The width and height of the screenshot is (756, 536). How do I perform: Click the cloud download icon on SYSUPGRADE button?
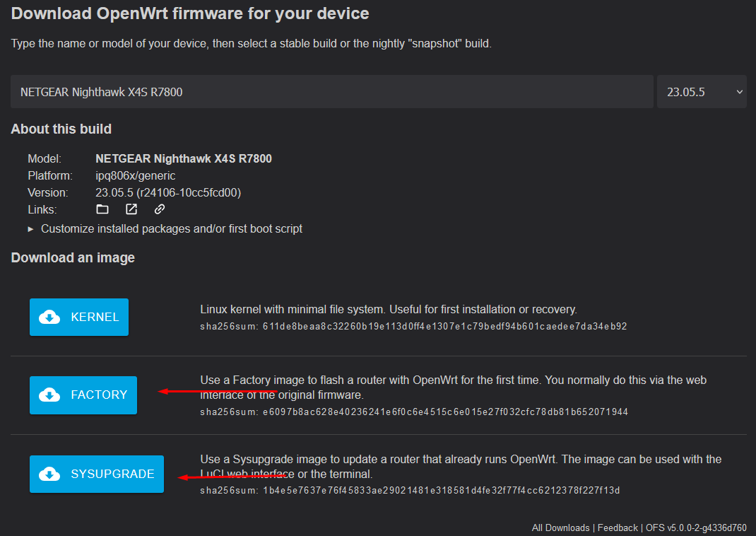49,474
